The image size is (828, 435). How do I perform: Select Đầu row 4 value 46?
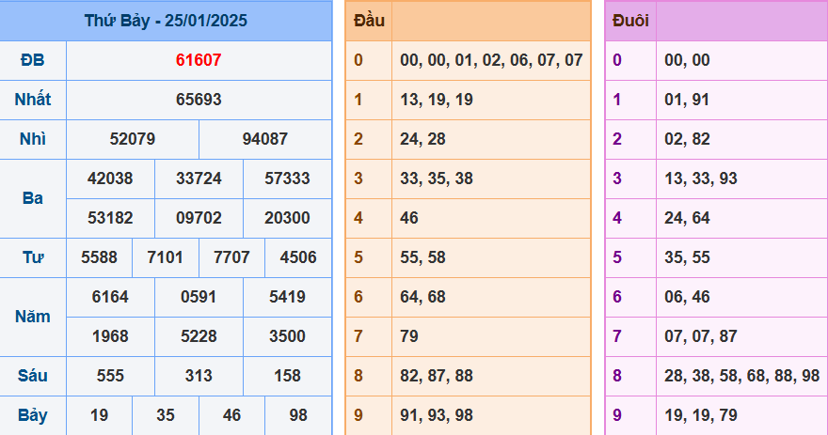click(x=409, y=218)
